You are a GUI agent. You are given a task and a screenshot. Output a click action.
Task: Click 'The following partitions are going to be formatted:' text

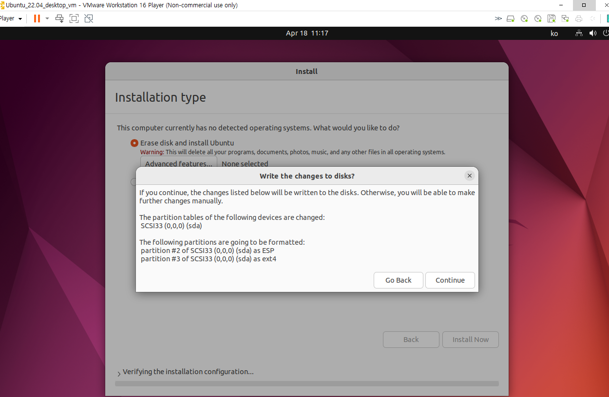[x=222, y=242]
